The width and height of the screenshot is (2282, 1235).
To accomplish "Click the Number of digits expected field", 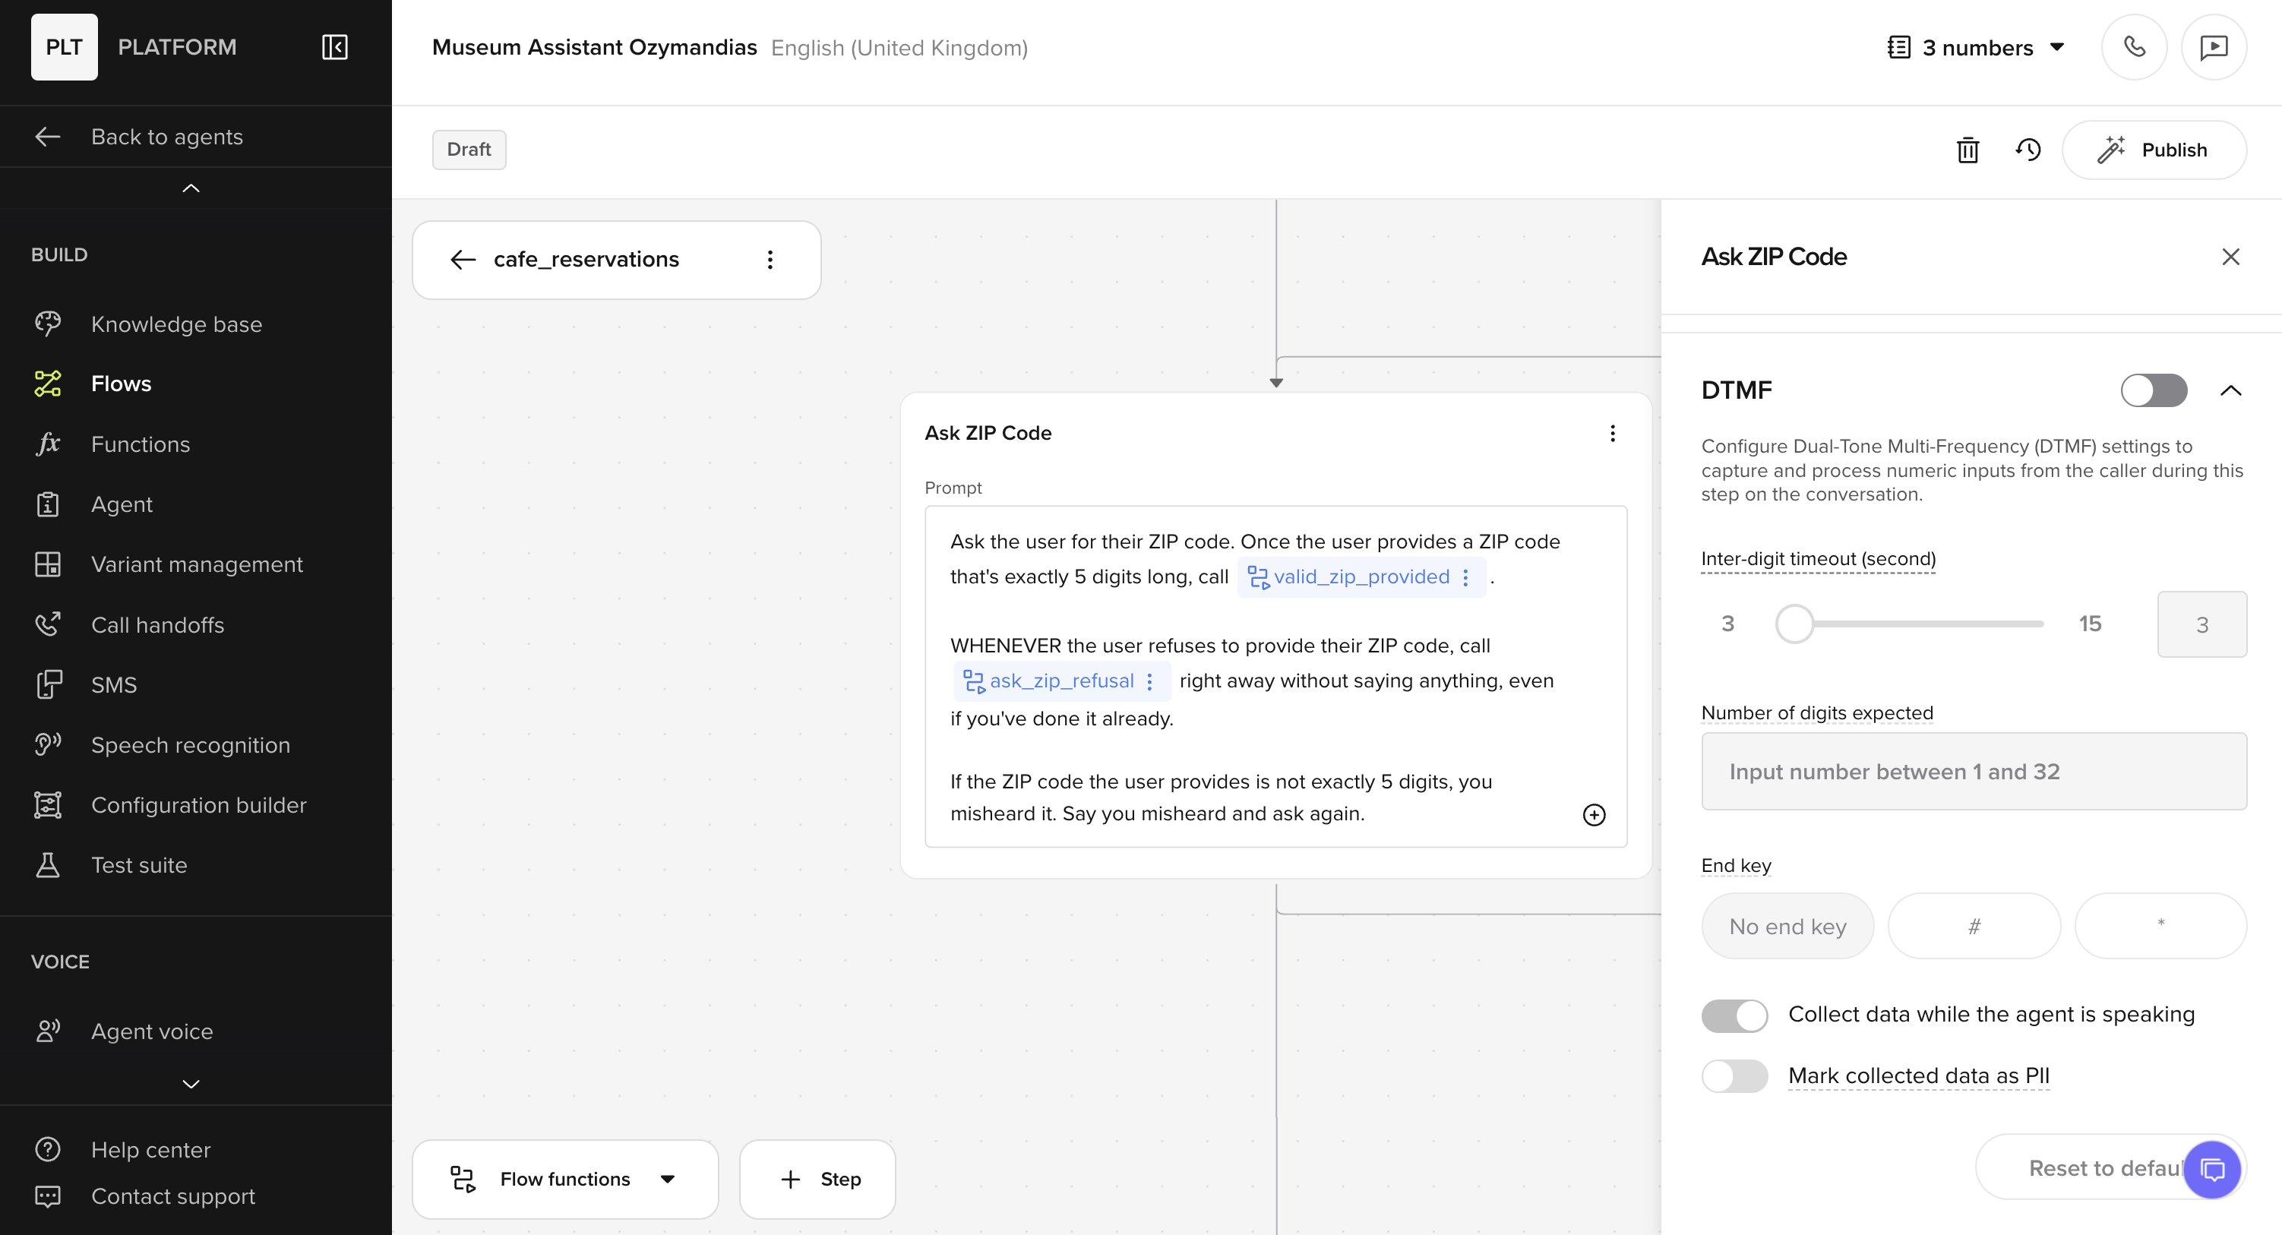I will (x=1973, y=771).
